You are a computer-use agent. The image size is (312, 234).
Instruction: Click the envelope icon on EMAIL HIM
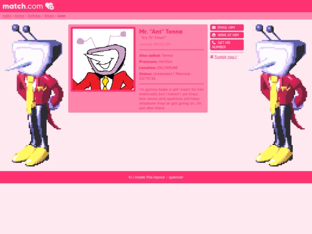(x=214, y=28)
